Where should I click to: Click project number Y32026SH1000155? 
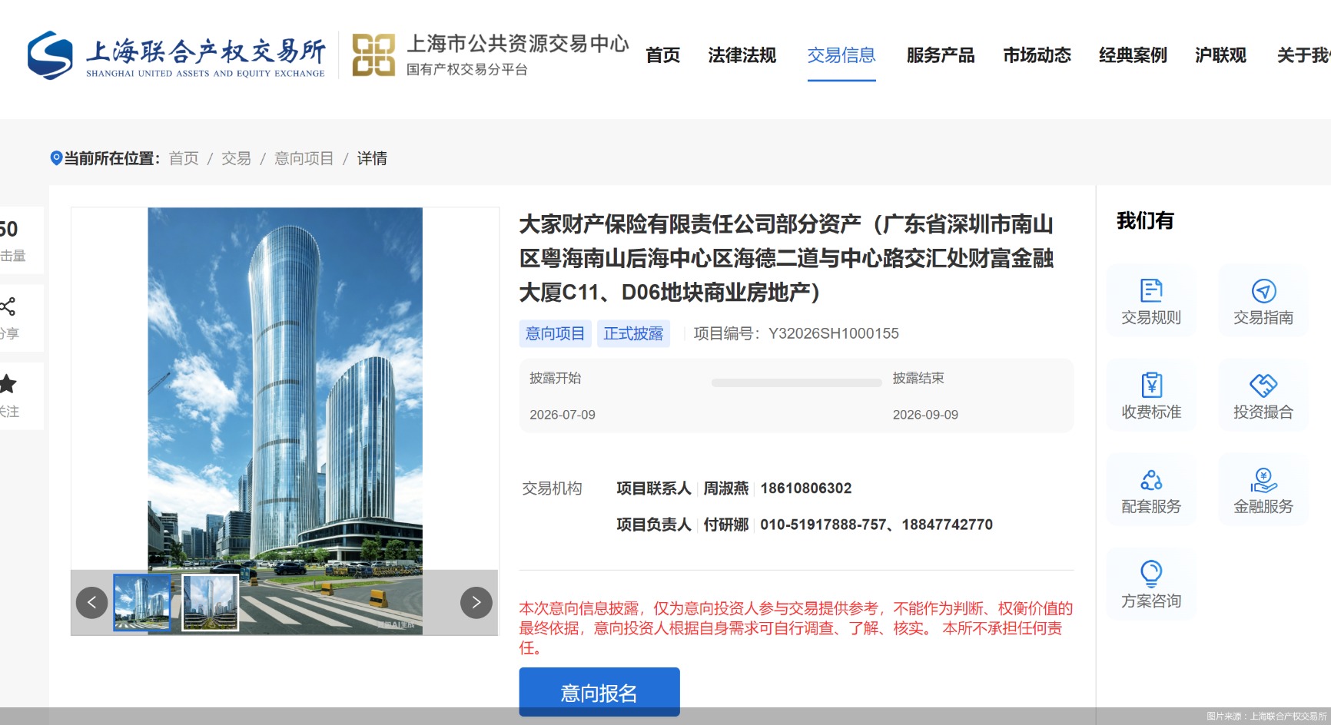tap(834, 333)
